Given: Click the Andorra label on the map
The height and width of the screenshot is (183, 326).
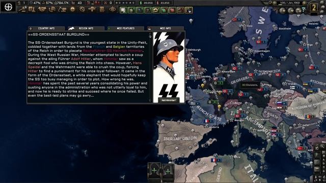Looking at the screenshot, I should (x=213, y=127).
